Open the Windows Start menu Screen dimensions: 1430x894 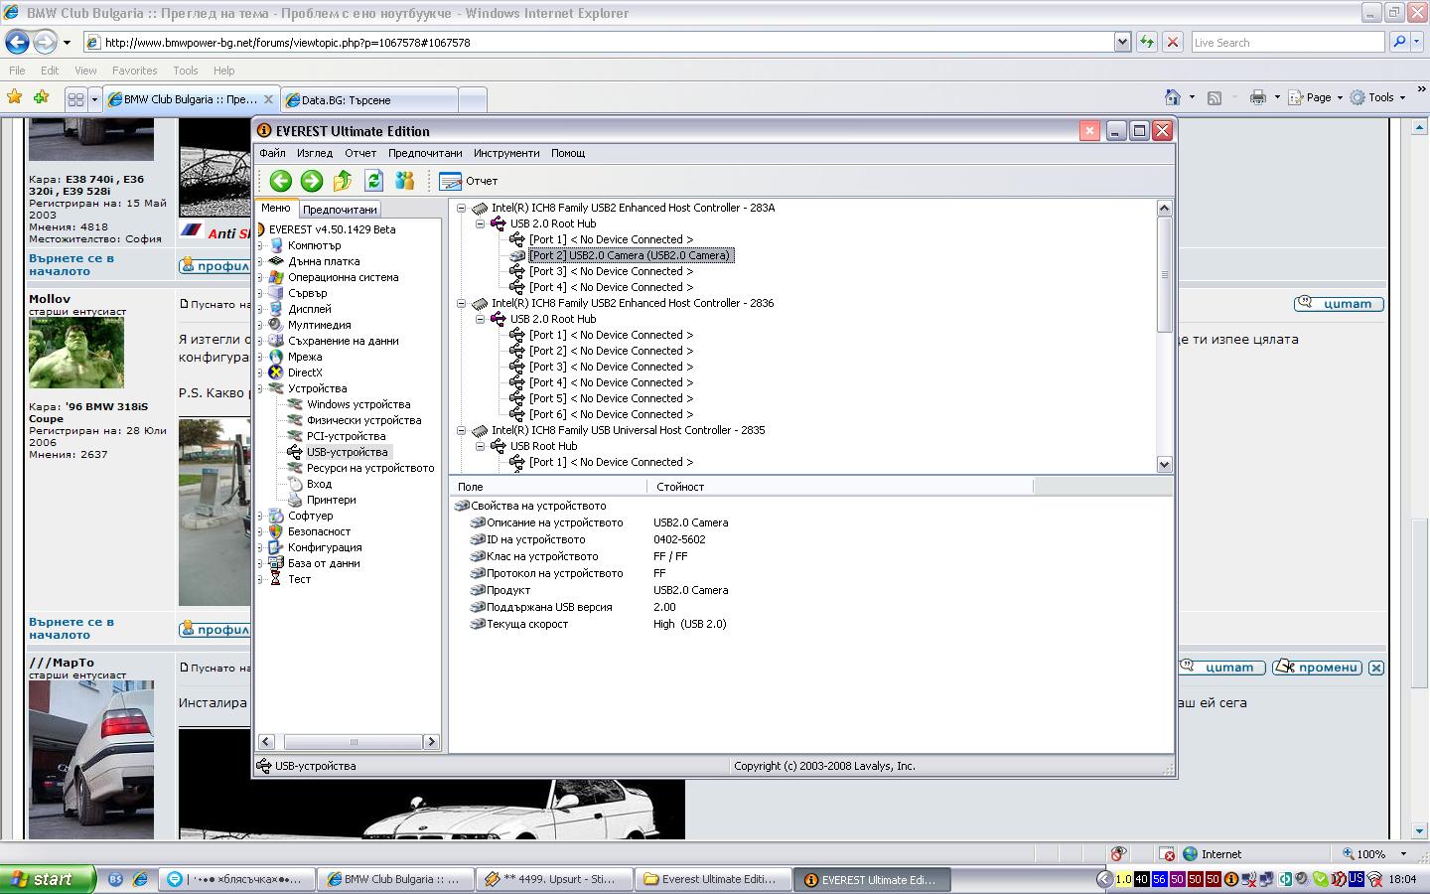tap(48, 879)
